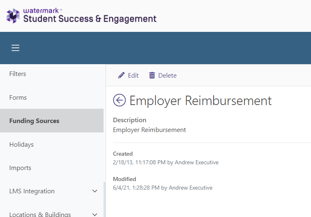
Task: Click the sidebar vertical scrollbar
Action: [x=104, y=199]
